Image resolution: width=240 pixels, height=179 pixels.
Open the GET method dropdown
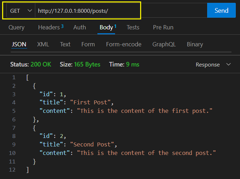coord(21,11)
